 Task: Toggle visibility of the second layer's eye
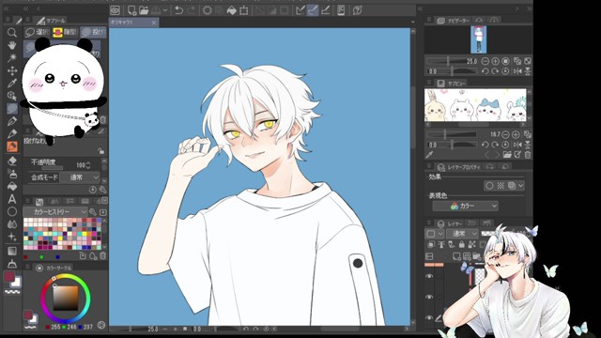point(429,297)
